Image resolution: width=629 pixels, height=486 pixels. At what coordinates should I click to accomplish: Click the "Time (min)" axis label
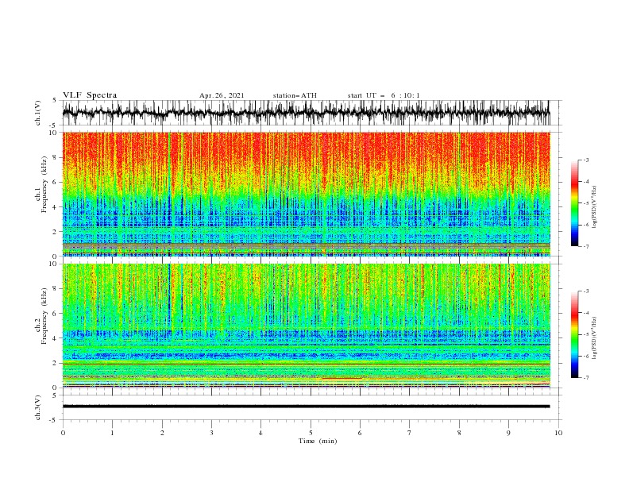coord(318,441)
